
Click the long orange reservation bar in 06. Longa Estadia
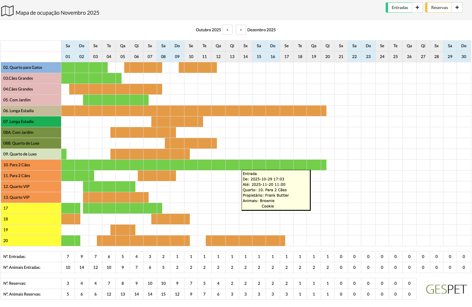tap(194, 111)
